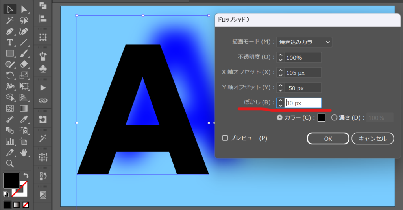Screen dimensions: 403x210
Task: Enable the プレビュー (P) checkbox
Action: pyautogui.click(x=225, y=138)
